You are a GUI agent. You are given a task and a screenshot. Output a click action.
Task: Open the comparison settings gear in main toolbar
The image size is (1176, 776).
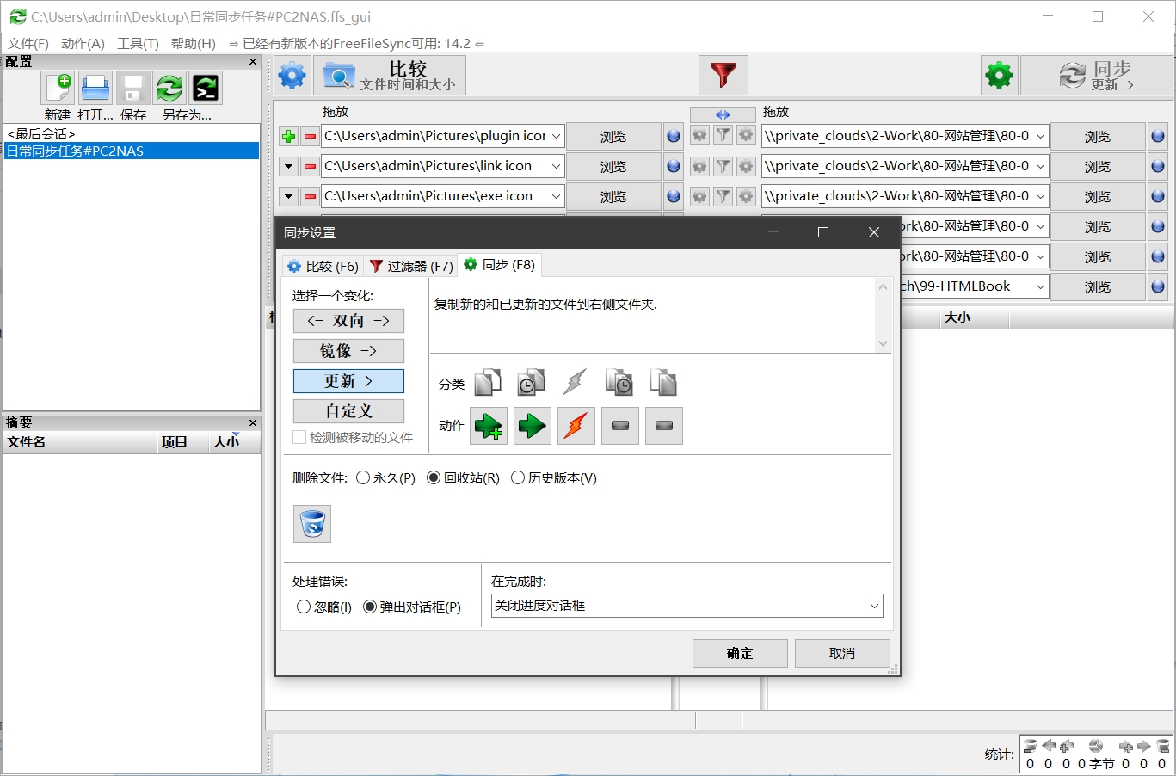tap(292, 76)
